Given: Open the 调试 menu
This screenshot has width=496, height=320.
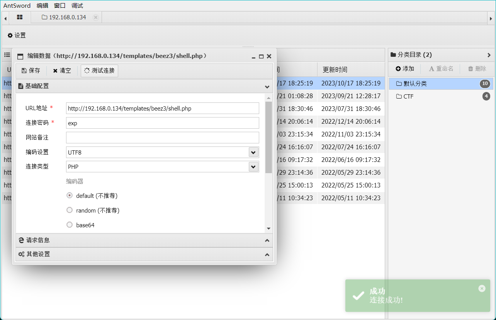Looking at the screenshot, I should coord(77,5).
